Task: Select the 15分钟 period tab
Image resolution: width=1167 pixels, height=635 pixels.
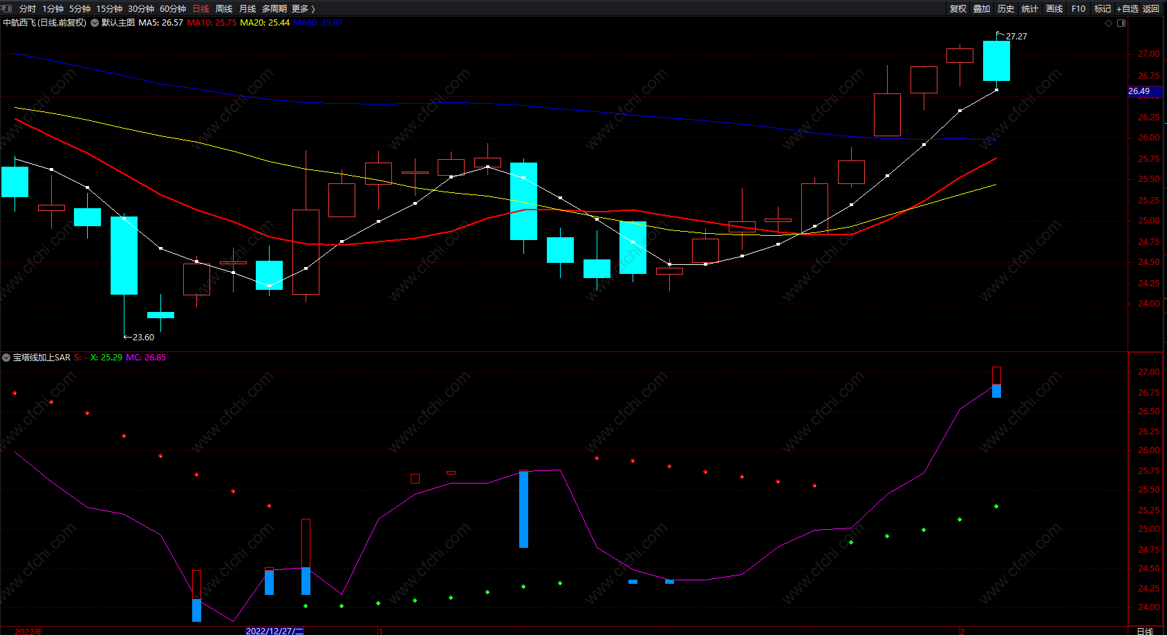Action: click(x=109, y=9)
